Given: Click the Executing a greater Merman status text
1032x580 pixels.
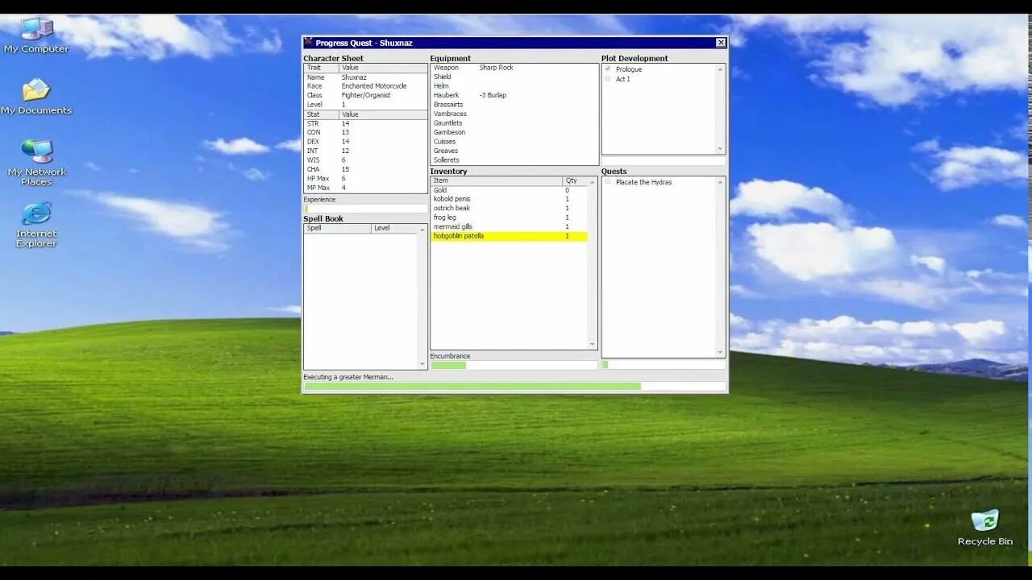Looking at the screenshot, I should tap(348, 377).
